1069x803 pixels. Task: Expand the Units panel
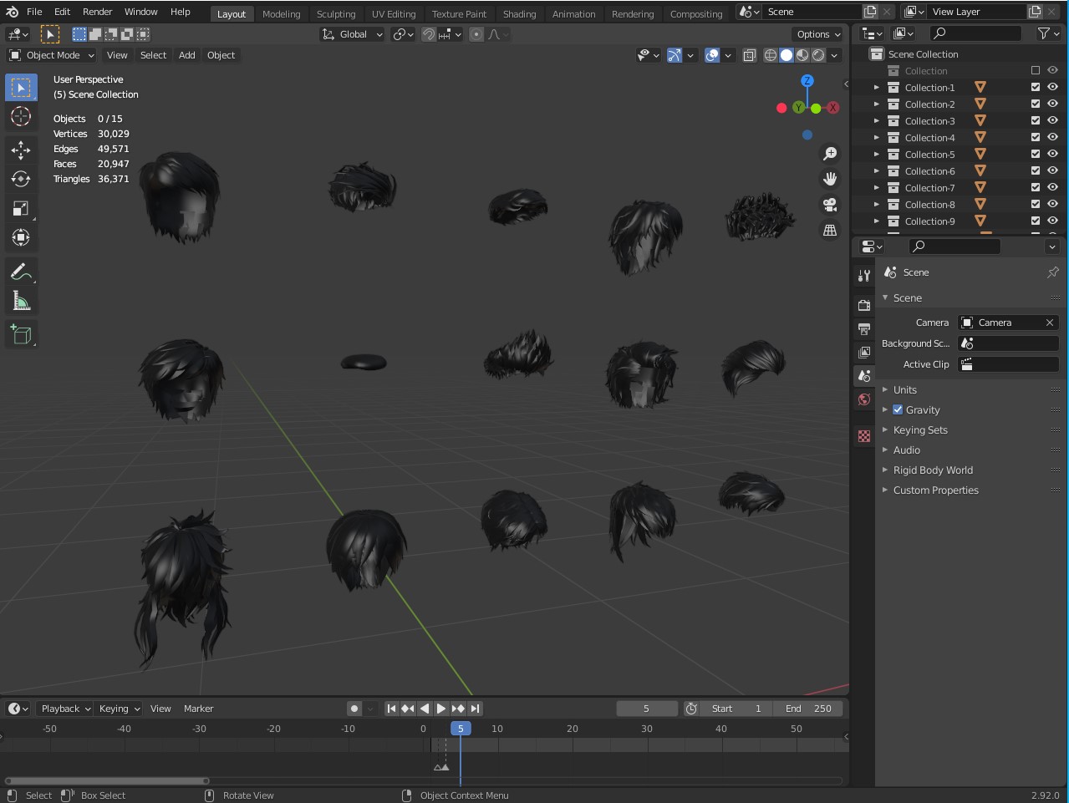pos(904,390)
